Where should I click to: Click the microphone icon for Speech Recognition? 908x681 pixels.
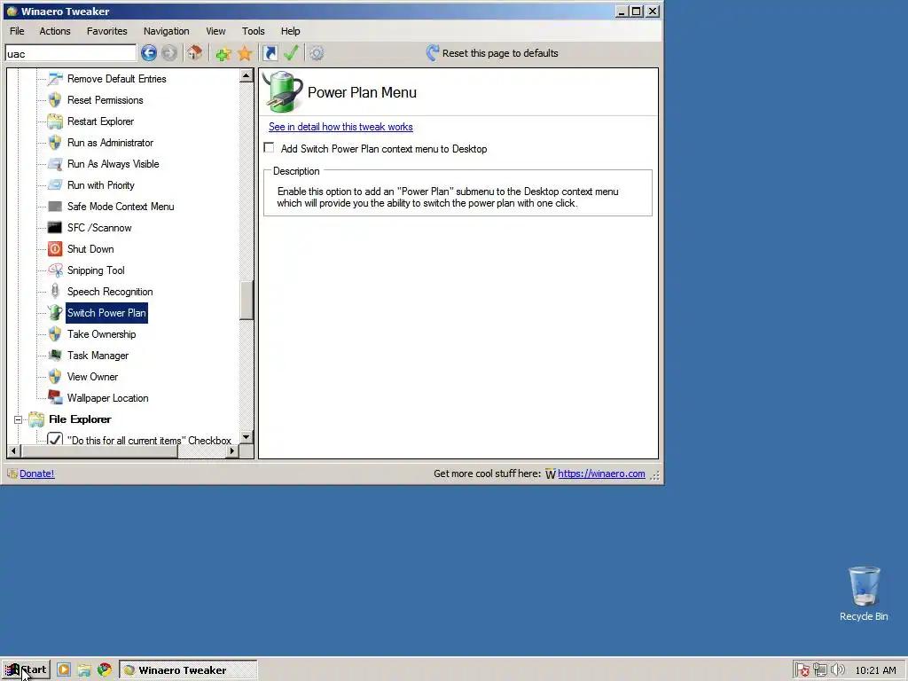coord(55,291)
